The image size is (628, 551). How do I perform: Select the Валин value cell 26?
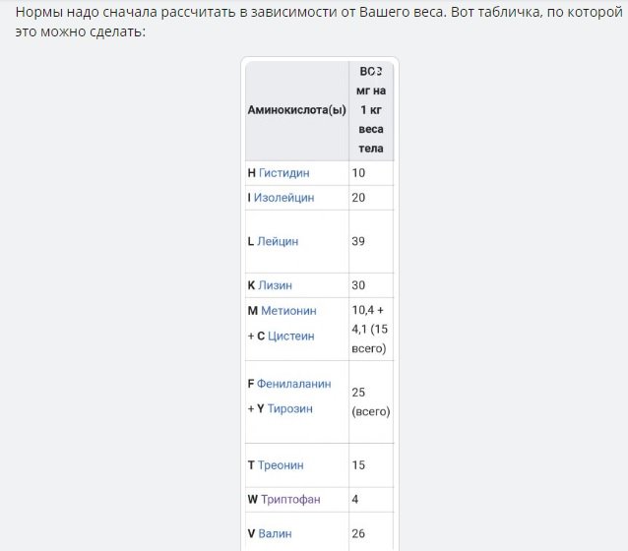click(359, 534)
